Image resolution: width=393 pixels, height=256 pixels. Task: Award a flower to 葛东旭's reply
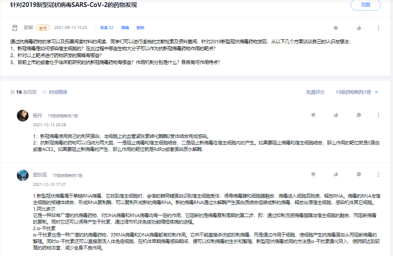tap(313, 174)
